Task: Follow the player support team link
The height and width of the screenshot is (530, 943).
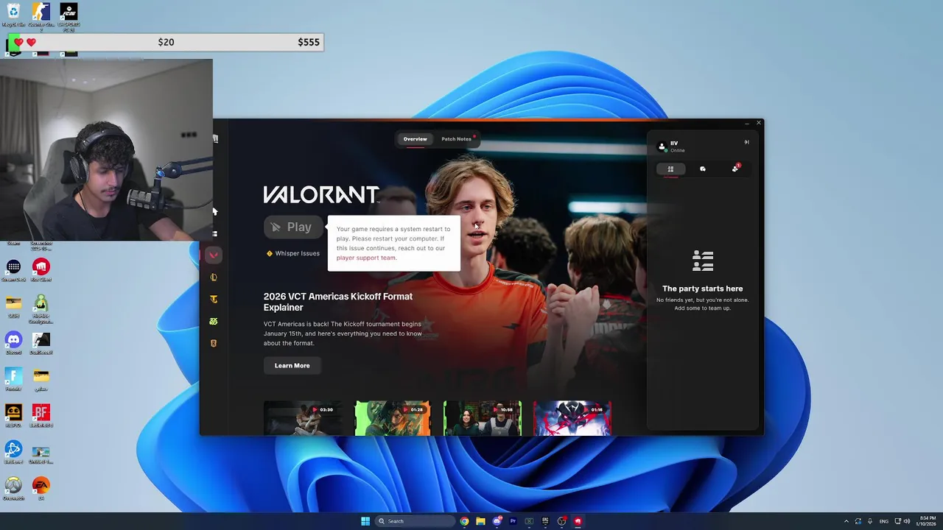Action: tap(366, 258)
